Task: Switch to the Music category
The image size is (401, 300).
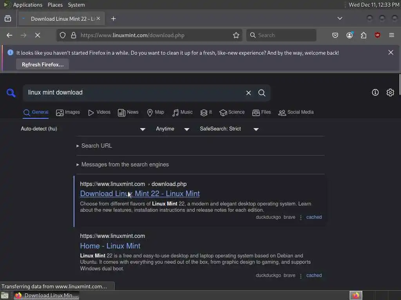Action: [182, 112]
